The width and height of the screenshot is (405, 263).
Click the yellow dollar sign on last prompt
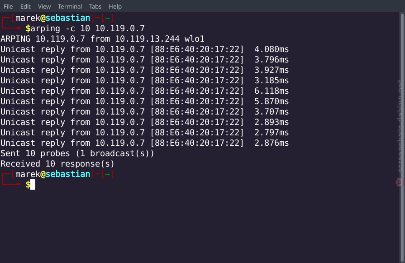(28, 185)
